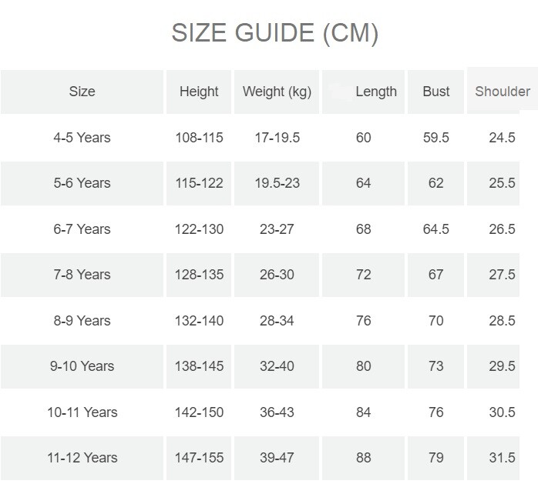538x494 pixels.
Task: Click height value 108-115
Action: tap(199, 138)
